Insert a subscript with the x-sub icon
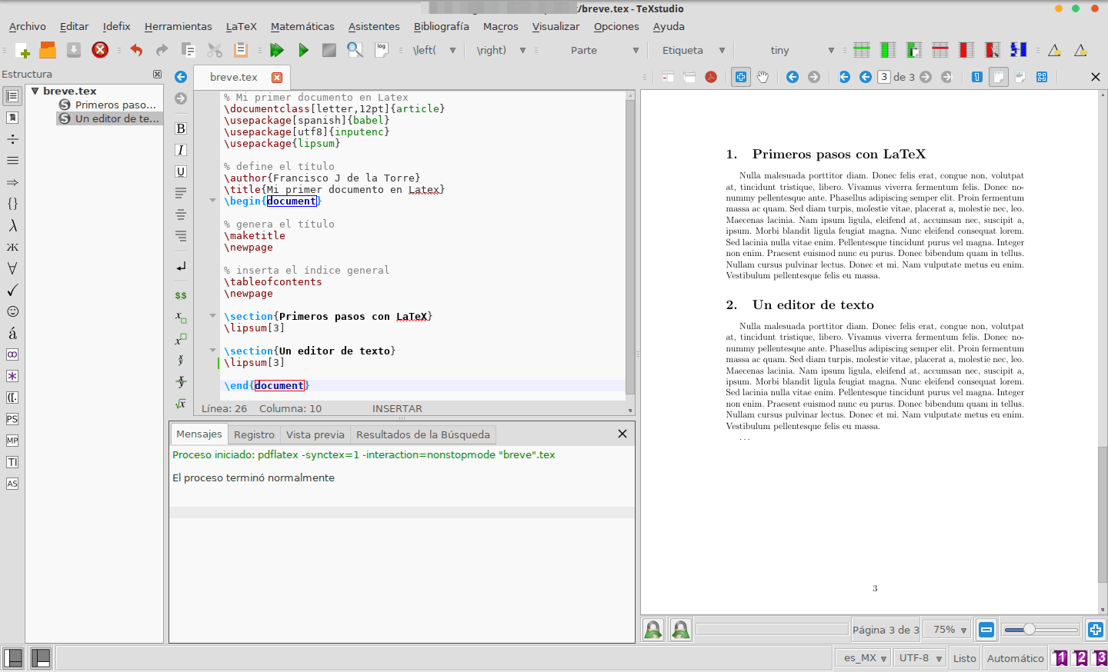This screenshot has width=1108, height=672. pyautogui.click(x=179, y=316)
